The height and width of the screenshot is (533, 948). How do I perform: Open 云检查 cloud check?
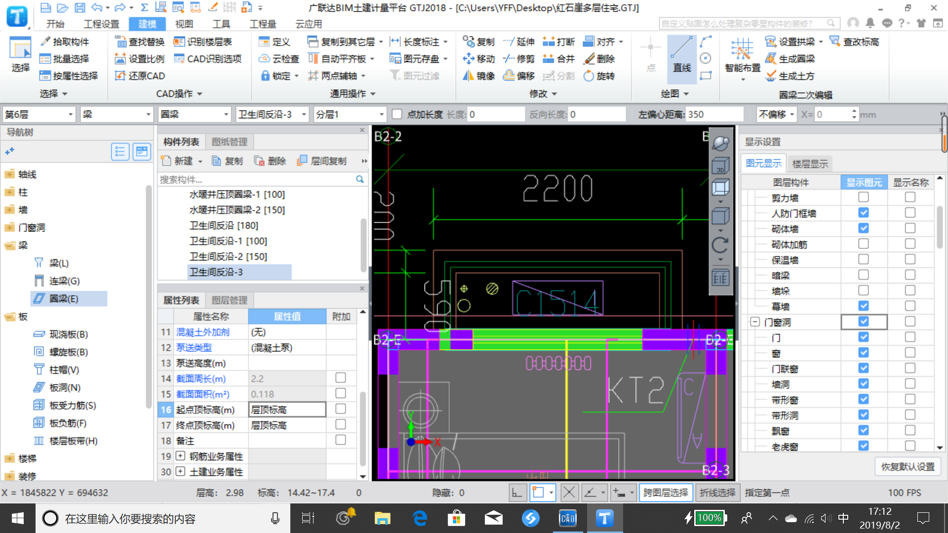279,59
